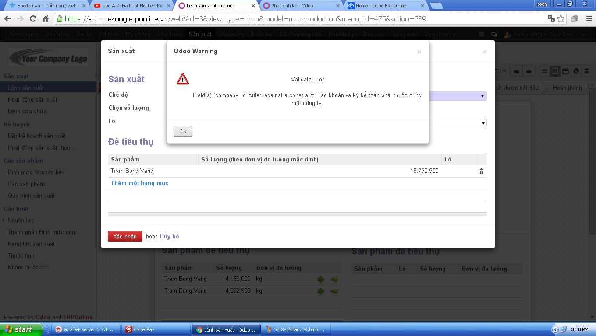Click Tram Bong Vang in Để tiêu thụ table
Image resolution: width=596 pixels, height=336 pixels.
click(x=132, y=171)
